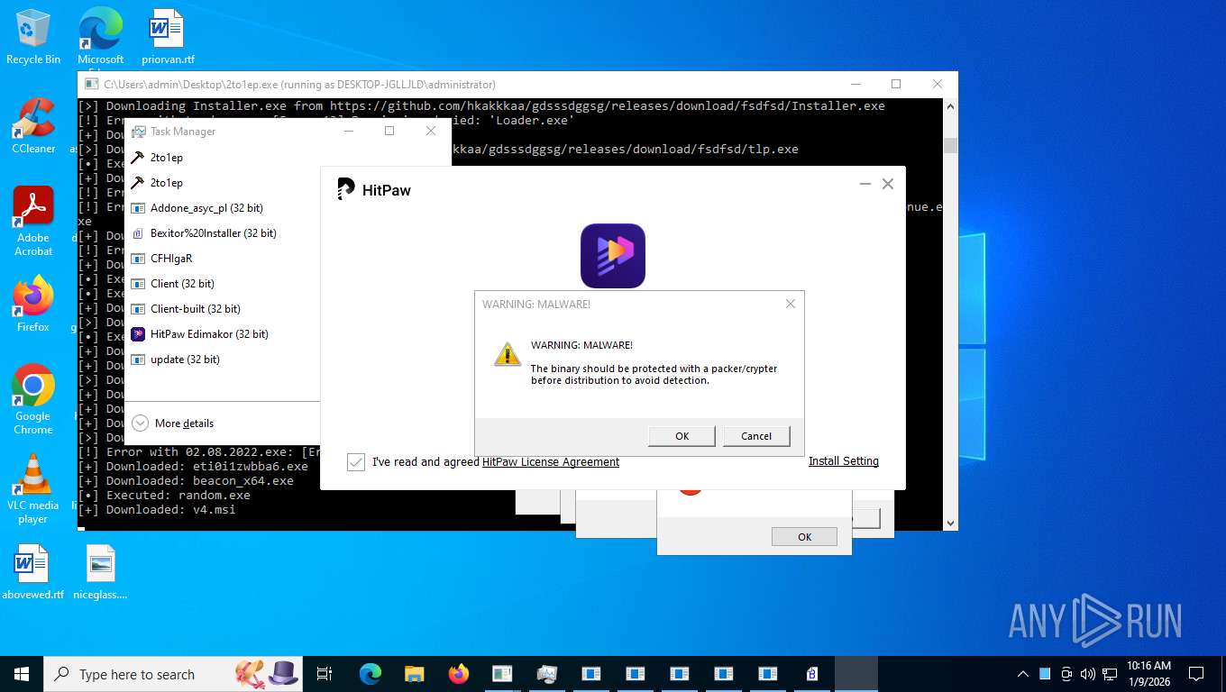Open the VLC media player shortcut
The height and width of the screenshot is (692, 1226).
tap(33, 489)
